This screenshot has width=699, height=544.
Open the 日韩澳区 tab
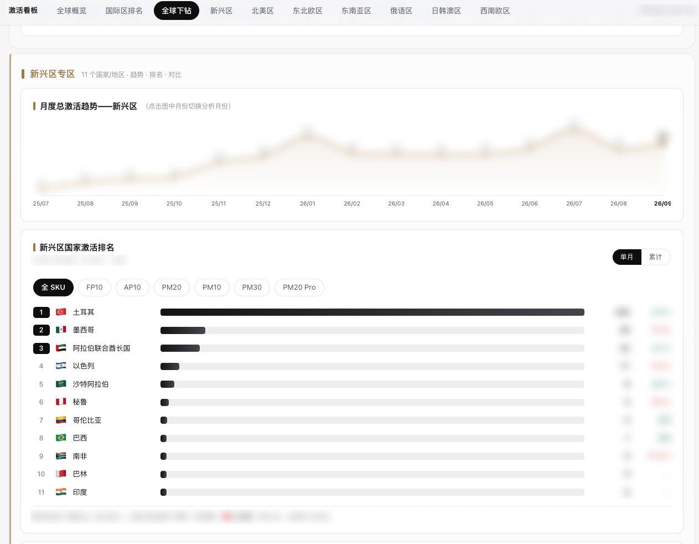coord(447,11)
